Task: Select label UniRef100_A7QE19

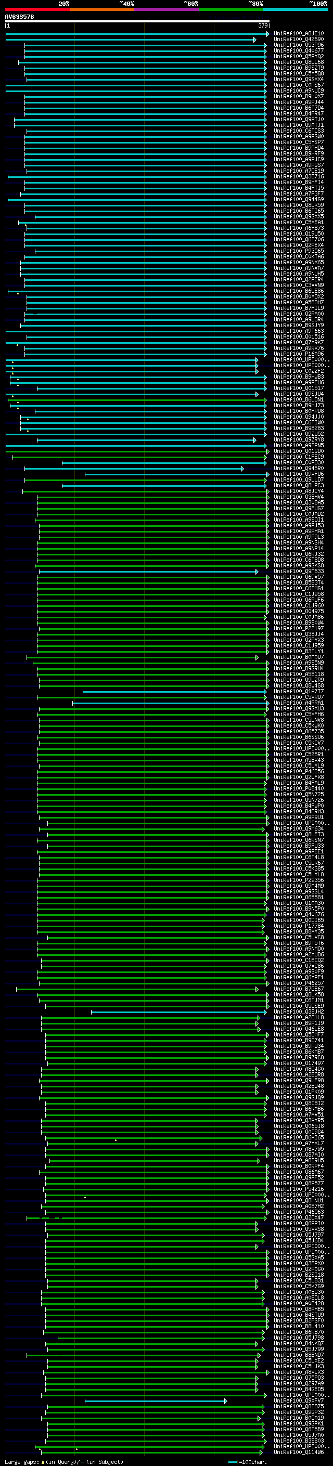Action: click(299, 171)
